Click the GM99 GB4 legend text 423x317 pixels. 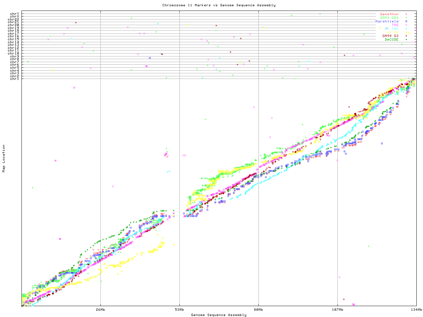(x=389, y=18)
